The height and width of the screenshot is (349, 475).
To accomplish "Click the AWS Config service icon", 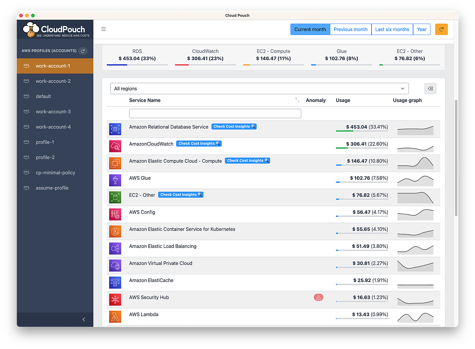I will [x=115, y=214].
